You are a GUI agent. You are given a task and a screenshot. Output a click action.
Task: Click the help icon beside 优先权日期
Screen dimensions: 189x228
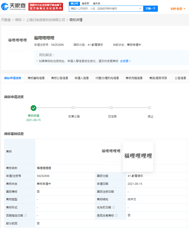click(114, 207)
